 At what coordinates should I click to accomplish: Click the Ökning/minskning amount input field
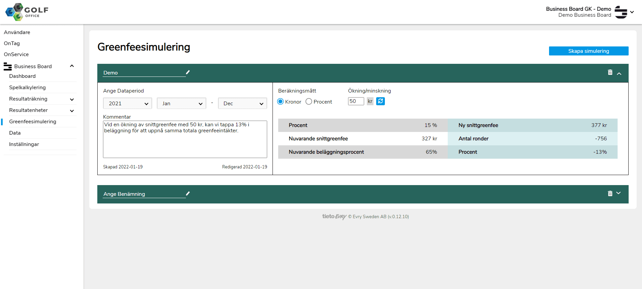[x=356, y=101]
